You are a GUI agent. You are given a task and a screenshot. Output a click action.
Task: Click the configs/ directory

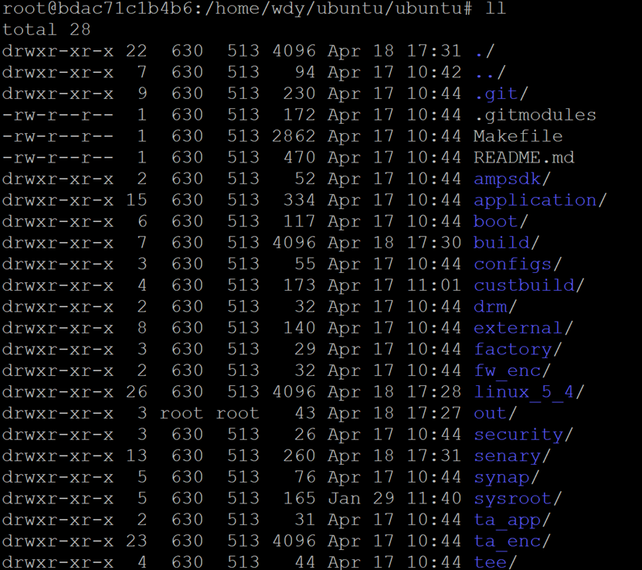tap(518, 265)
